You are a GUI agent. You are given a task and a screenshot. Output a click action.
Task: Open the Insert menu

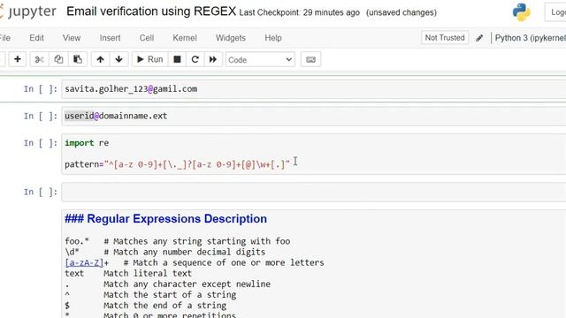(x=110, y=38)
